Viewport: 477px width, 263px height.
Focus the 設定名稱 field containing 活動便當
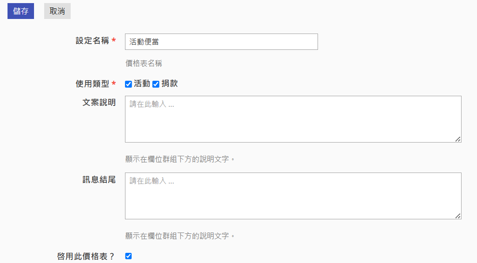click(221, 41)
